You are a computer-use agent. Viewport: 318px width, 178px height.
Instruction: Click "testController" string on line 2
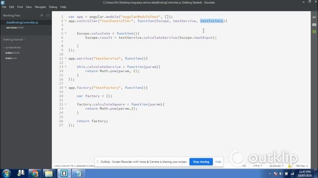(116, 21)
